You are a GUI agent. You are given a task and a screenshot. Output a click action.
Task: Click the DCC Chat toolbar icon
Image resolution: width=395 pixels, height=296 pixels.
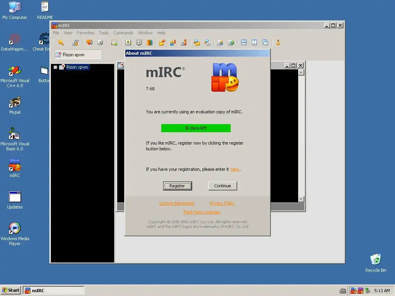(x=173, y=42)
